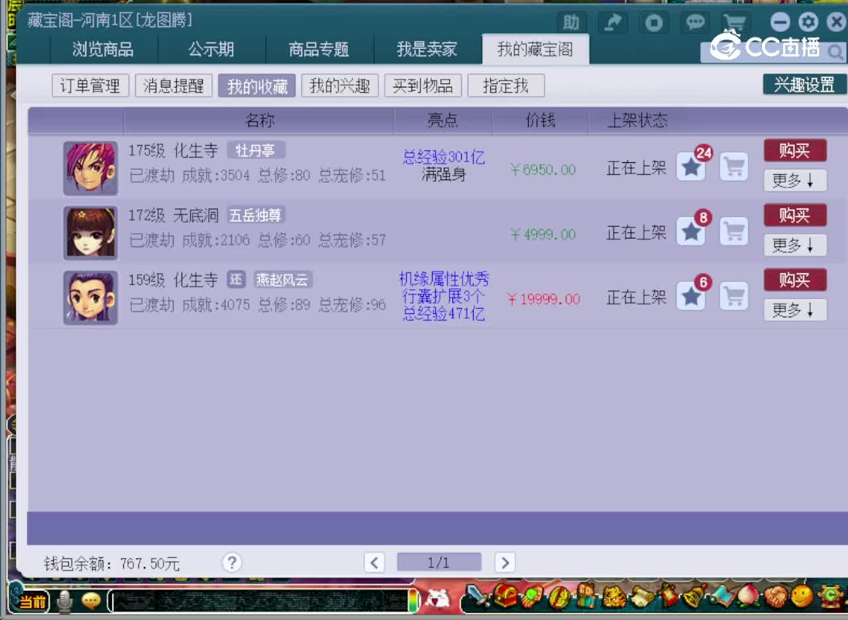Open the in-game chat message icon on the toolbar
848x620 pixels.
(x=91, y=601)
